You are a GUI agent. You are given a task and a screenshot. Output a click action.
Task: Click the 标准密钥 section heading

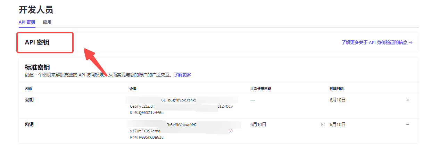click(38, 67)
